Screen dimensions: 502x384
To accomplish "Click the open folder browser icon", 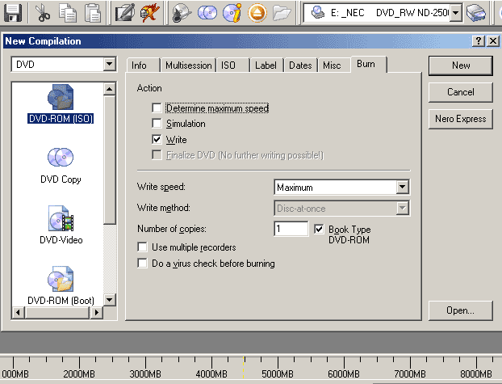I will tap(282, 13).
